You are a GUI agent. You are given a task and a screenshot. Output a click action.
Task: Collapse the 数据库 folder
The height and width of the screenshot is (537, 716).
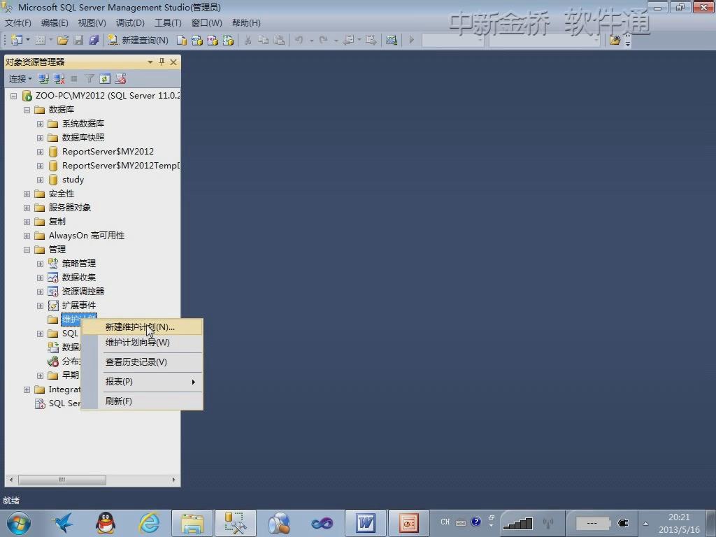(x=27, y=110)
